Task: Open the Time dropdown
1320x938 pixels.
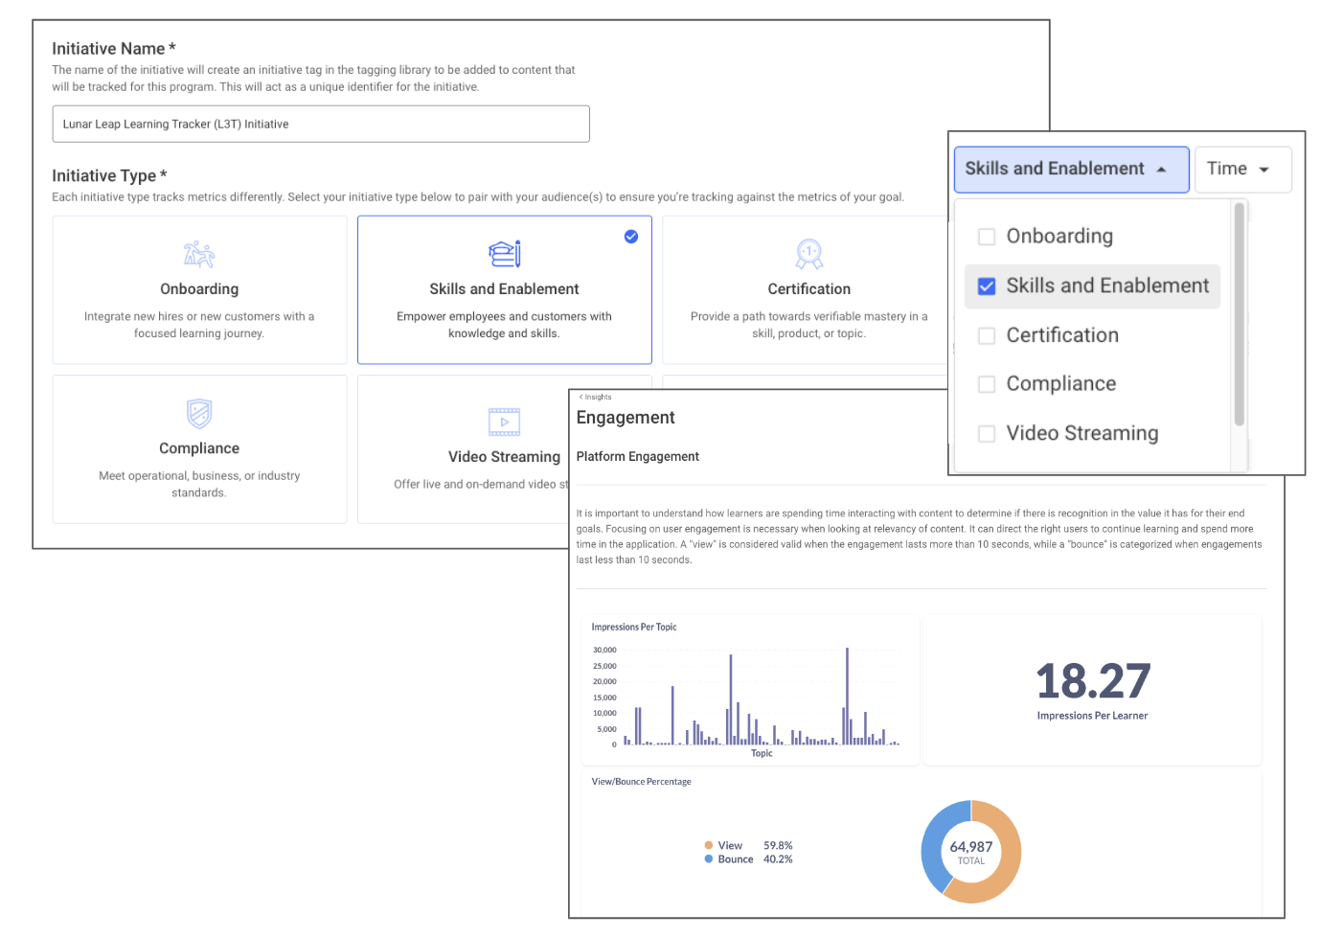Action: pos(1241,169)
